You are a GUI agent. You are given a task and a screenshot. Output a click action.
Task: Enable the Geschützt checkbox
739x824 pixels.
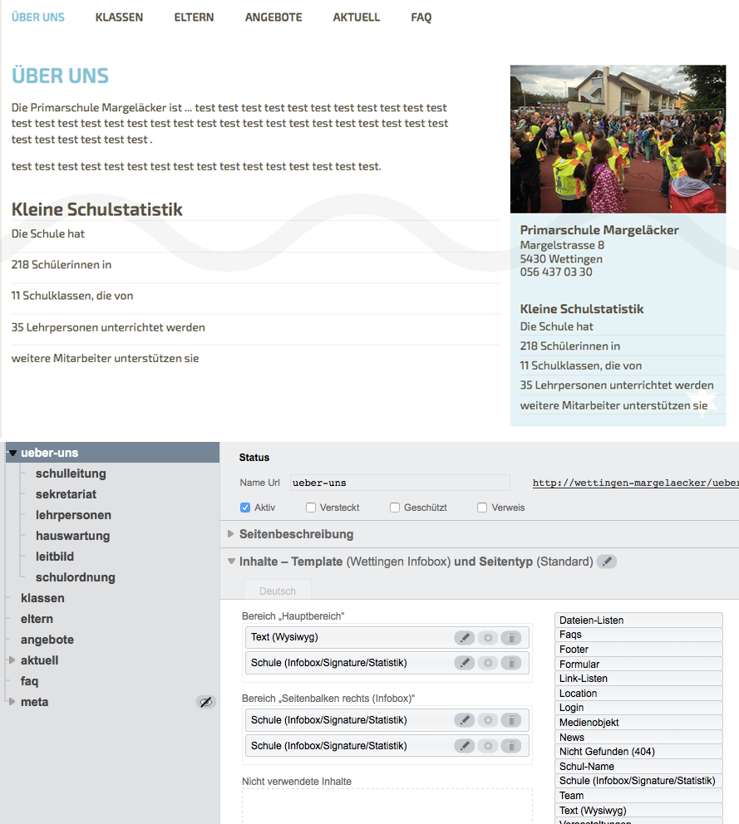coord(395,508)
